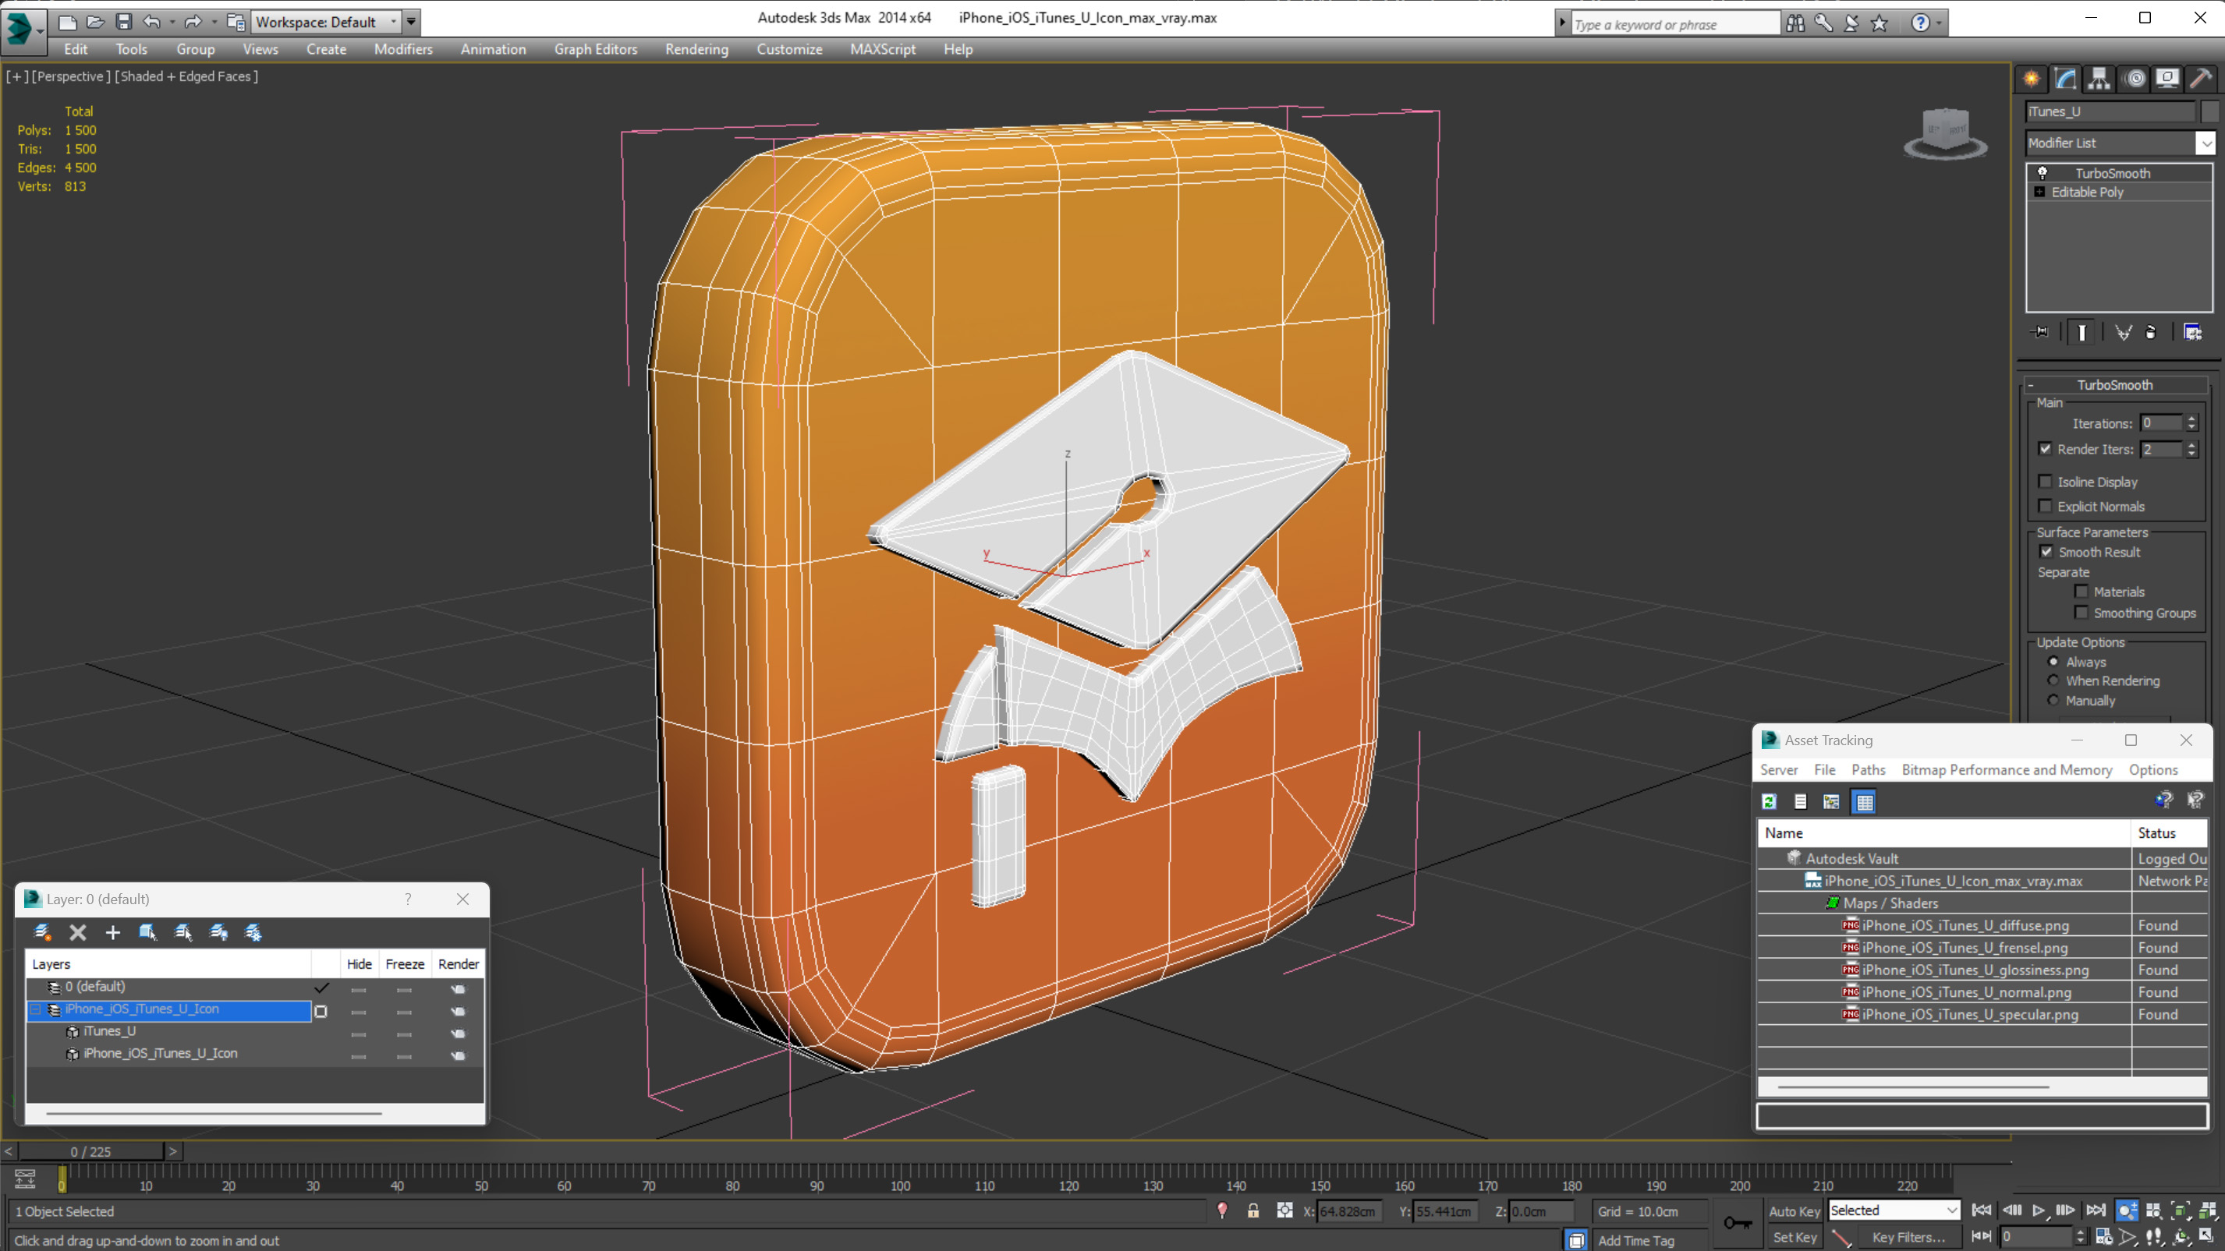Open Asset Tracking Paths menu
This screenshot has width=2225, height=1251.
[x=1869, y=770]
